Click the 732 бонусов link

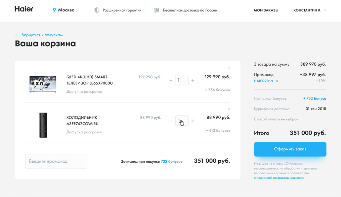[172, 162]
